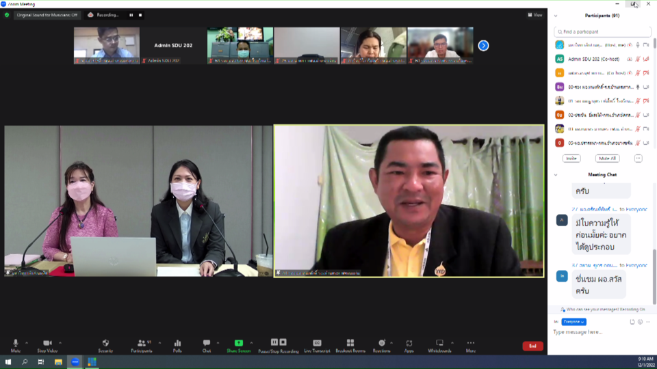Expand the arrow next to Reactions
Viewport: 657px width, 369px height.
[x=391, y=343]
